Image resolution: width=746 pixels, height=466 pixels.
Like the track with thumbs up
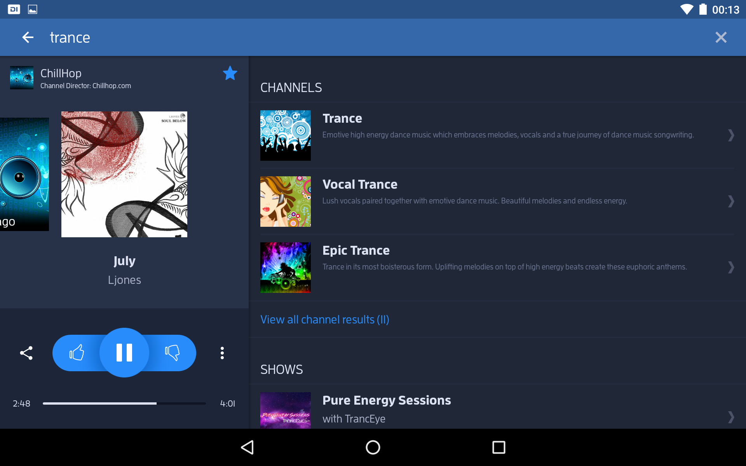click(77, 353)
